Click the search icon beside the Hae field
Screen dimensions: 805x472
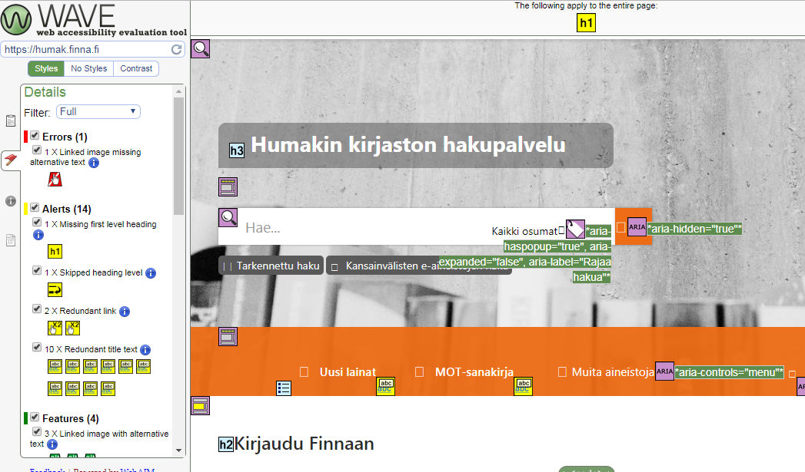click(x=228, y=217)
